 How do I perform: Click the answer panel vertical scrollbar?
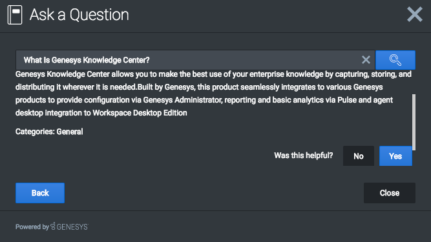pos(414,122)
